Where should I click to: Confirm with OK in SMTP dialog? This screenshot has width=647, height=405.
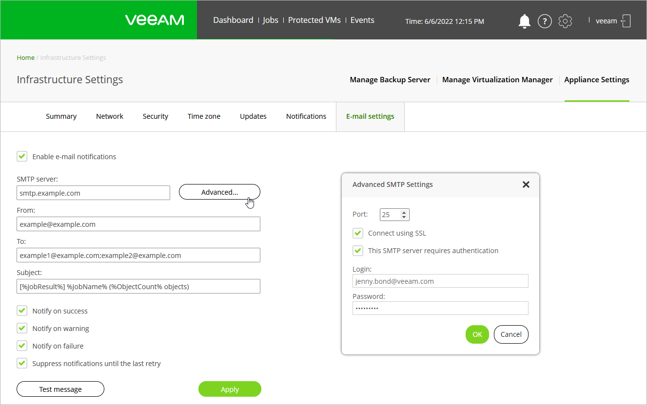coord(477,334)
